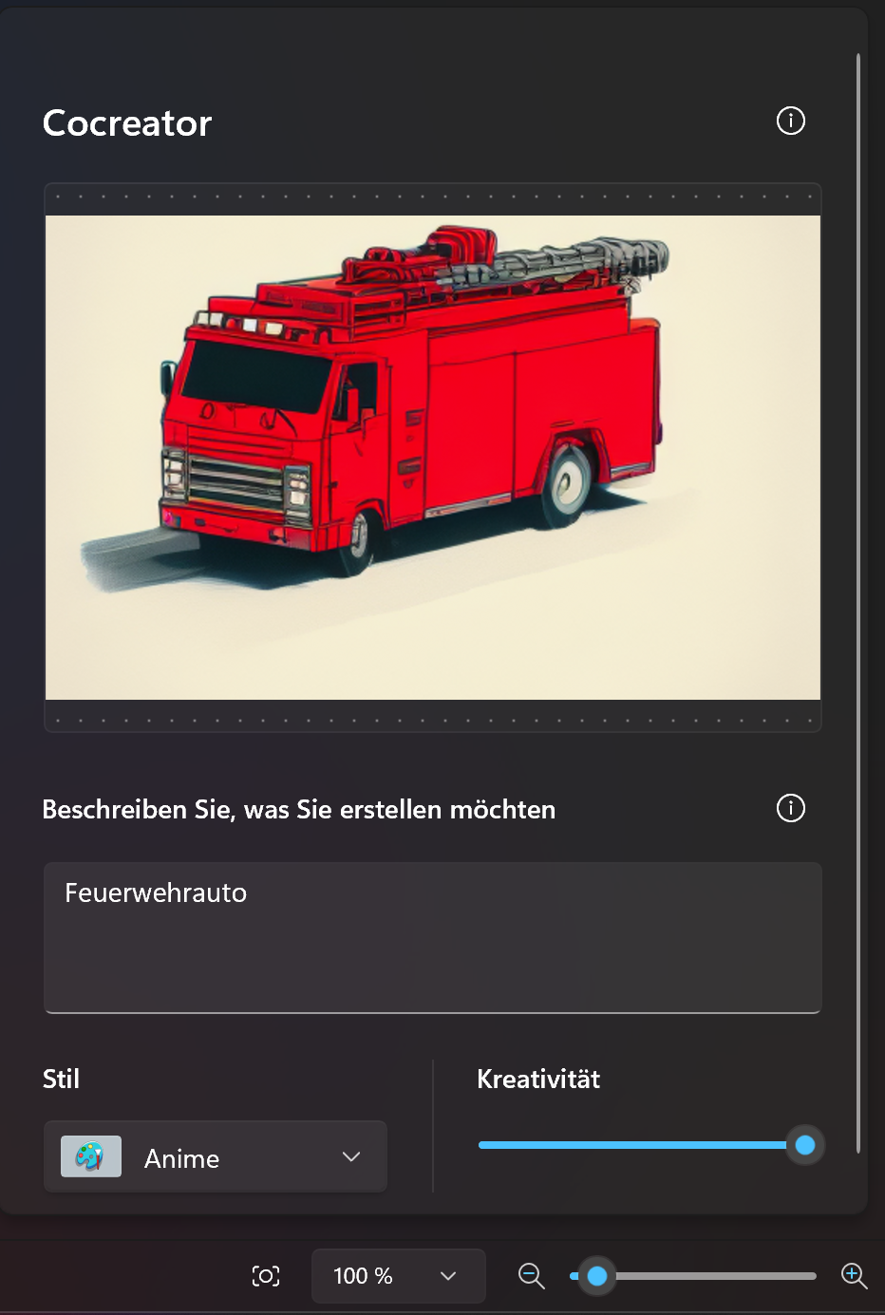Click the middle of the Kreativität slider track
885x1315 pixels.
pos(642,1145)
